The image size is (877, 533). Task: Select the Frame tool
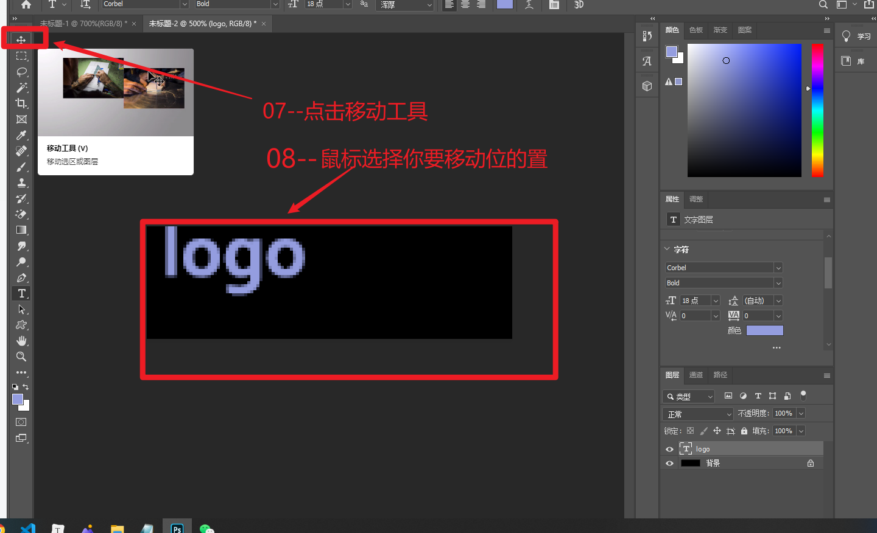pyautogui.click(x=21, y=119)
